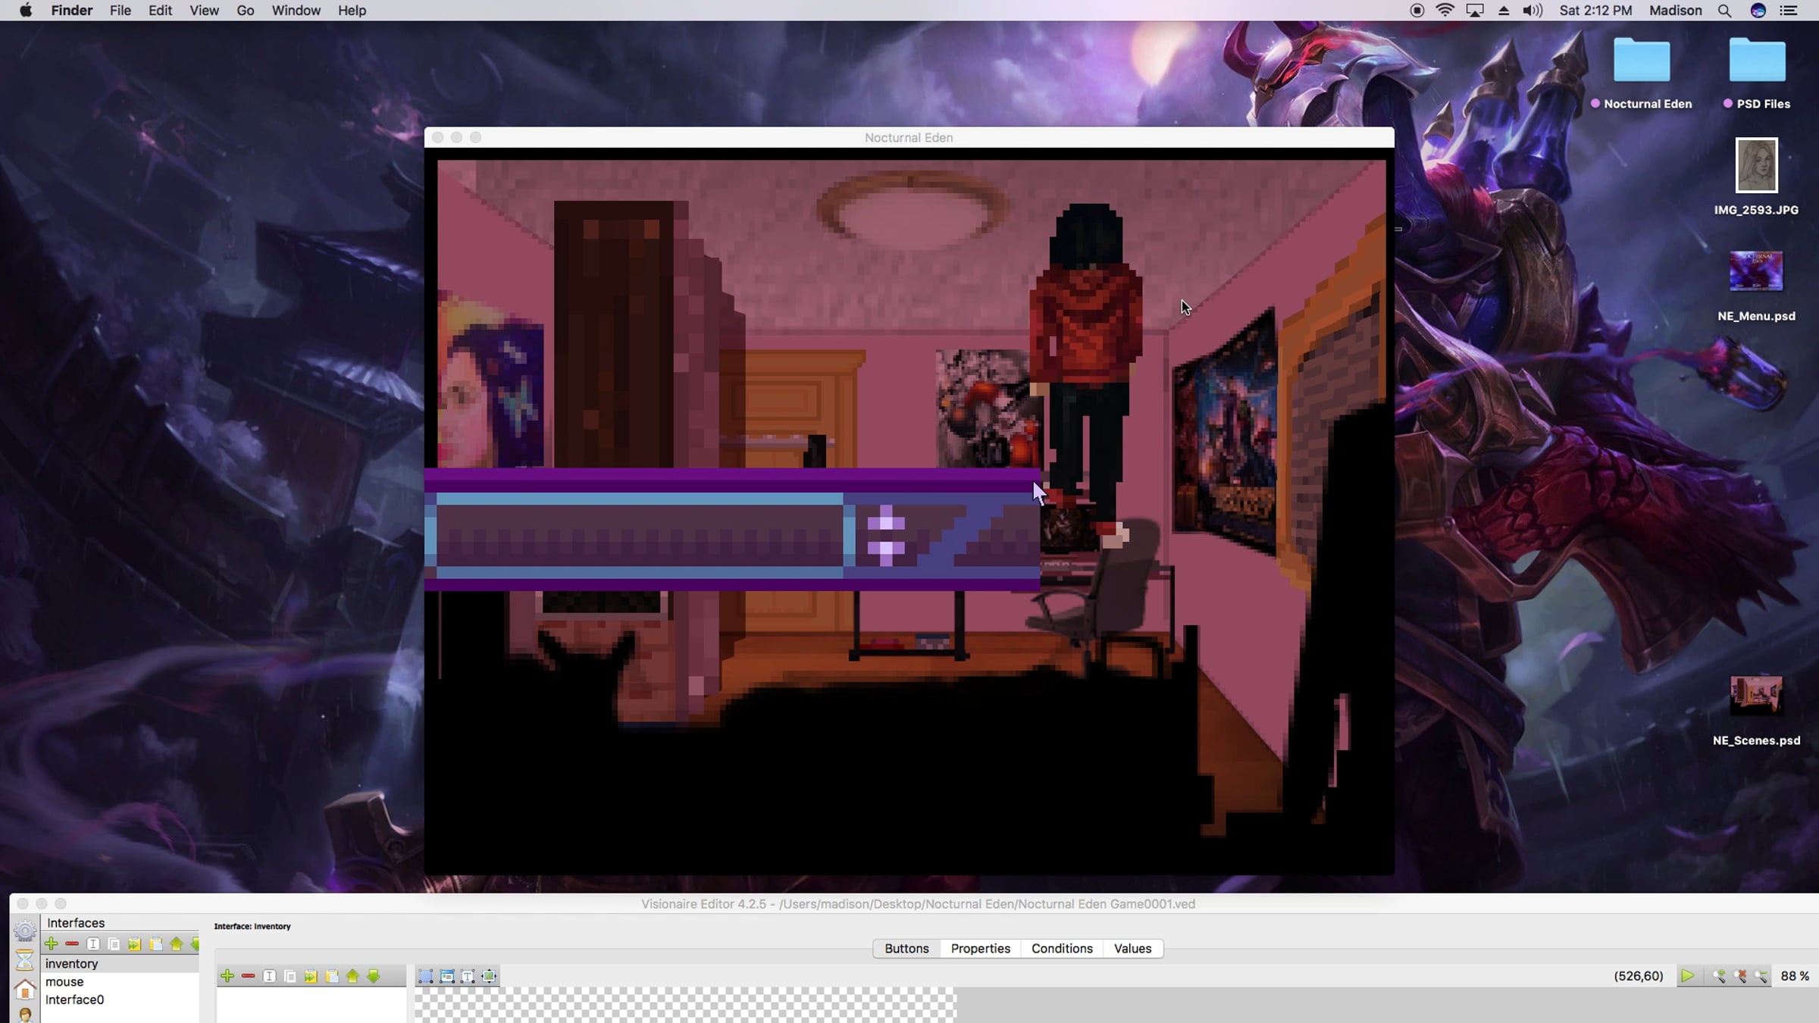
Task: Open the Scenes house icon in editor sidebar
Action: pos(25,989)
